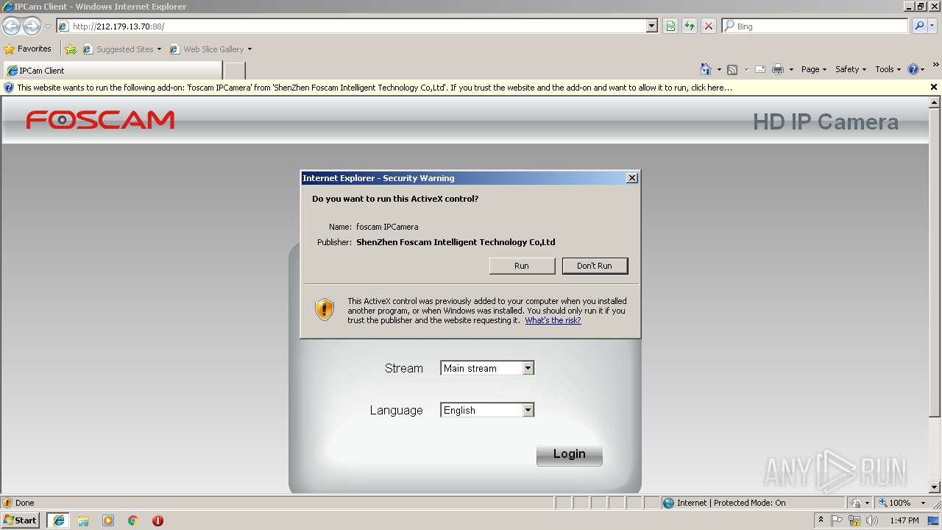
Task: Click the Login button
Action: tap(570, 454)
